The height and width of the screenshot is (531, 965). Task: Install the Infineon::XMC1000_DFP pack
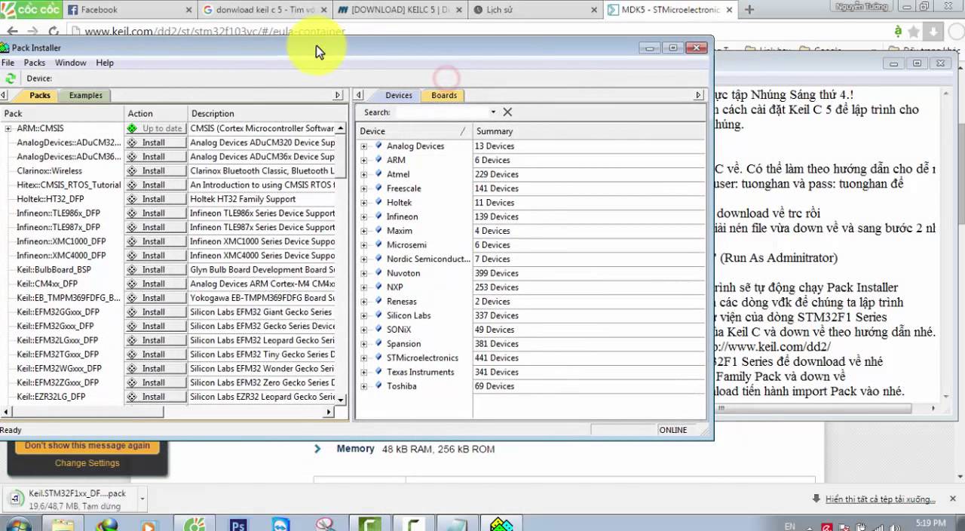coord(155,241)
